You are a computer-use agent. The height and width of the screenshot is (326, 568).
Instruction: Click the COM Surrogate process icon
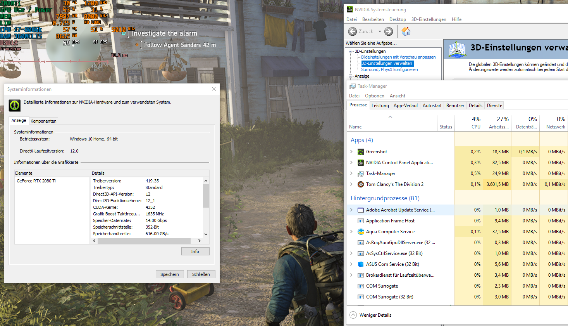pyautogui.click(x=360, y=286)
